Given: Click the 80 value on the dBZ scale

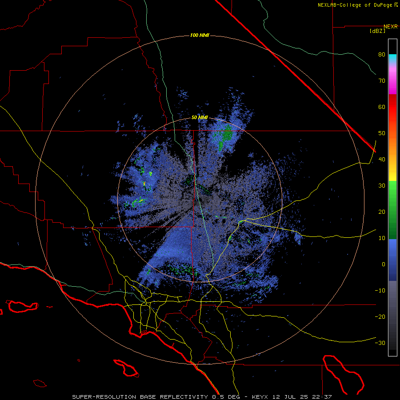Looking at the screenshot, I should (382, 55).
